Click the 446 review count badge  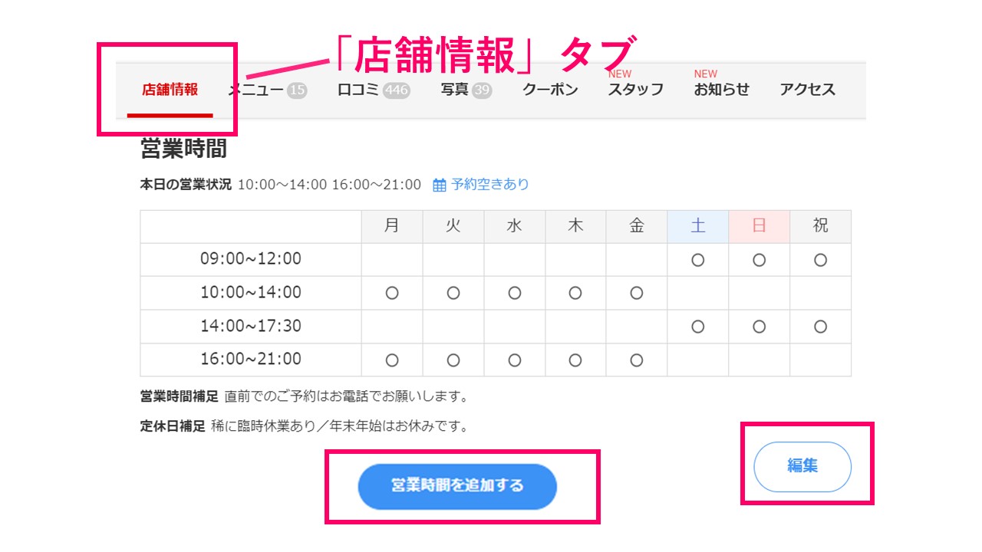click(x=397, y=90)
